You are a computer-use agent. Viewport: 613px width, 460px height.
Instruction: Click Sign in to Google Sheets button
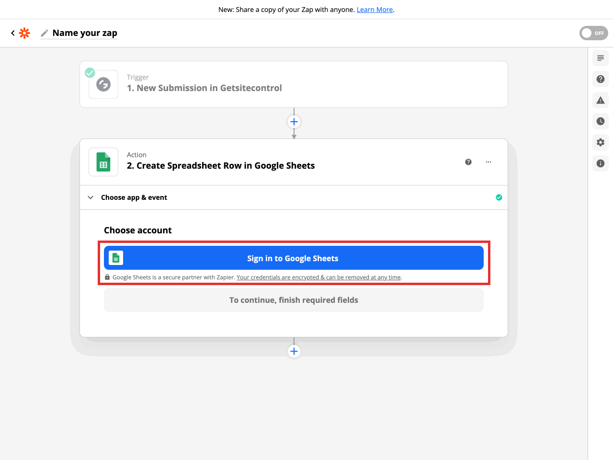pos(293,258)
